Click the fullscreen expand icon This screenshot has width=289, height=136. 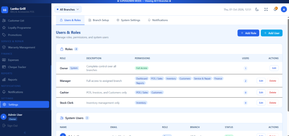pos(266,9)
